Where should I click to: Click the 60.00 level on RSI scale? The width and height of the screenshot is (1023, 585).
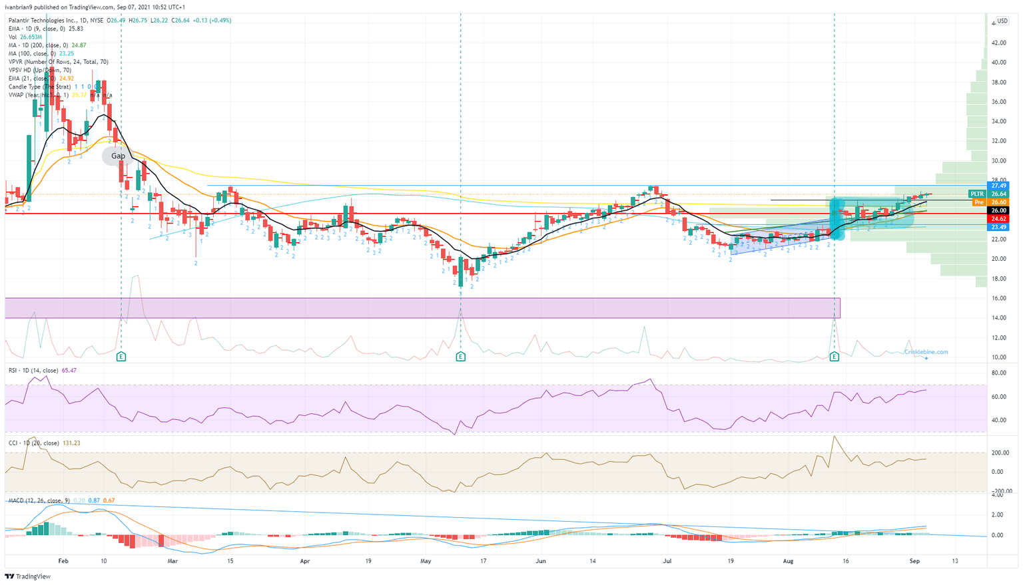998,397
